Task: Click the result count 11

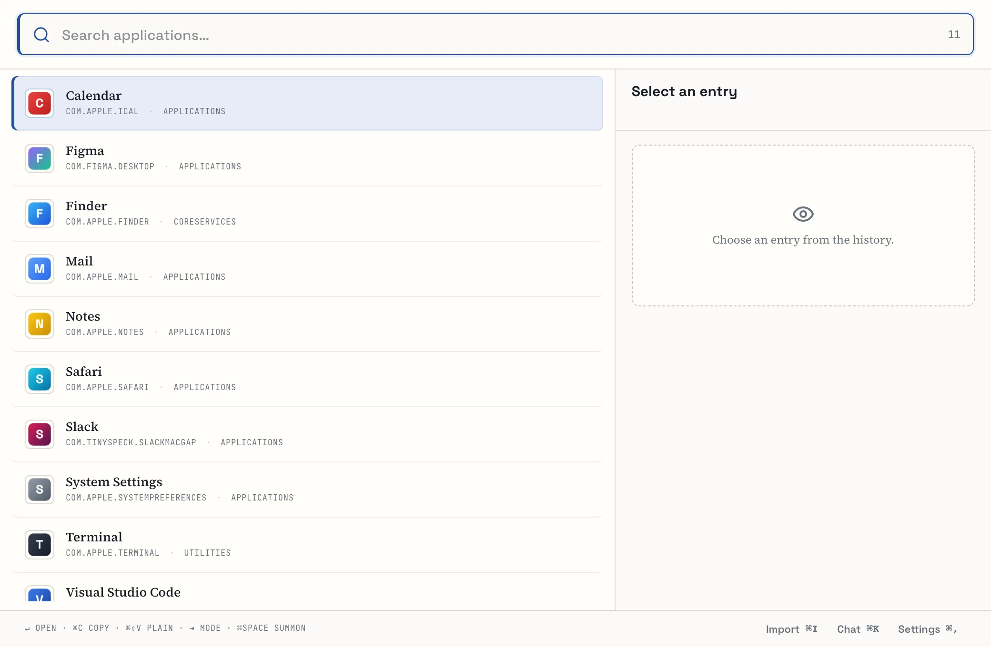Action: coord(954,34)
